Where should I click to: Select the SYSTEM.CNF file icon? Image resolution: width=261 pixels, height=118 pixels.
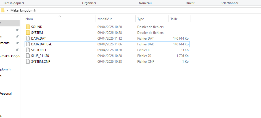(x=28, y=62)
